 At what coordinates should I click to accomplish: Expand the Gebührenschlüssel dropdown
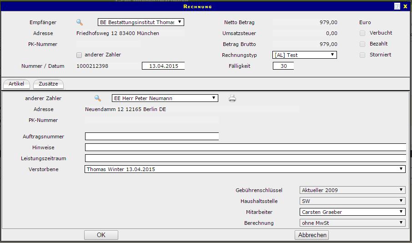352,190
